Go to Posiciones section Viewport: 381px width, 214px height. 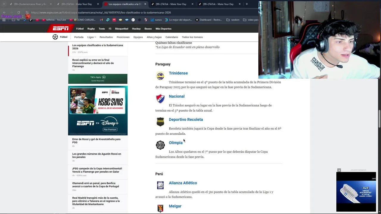click(x=123, y=37)
